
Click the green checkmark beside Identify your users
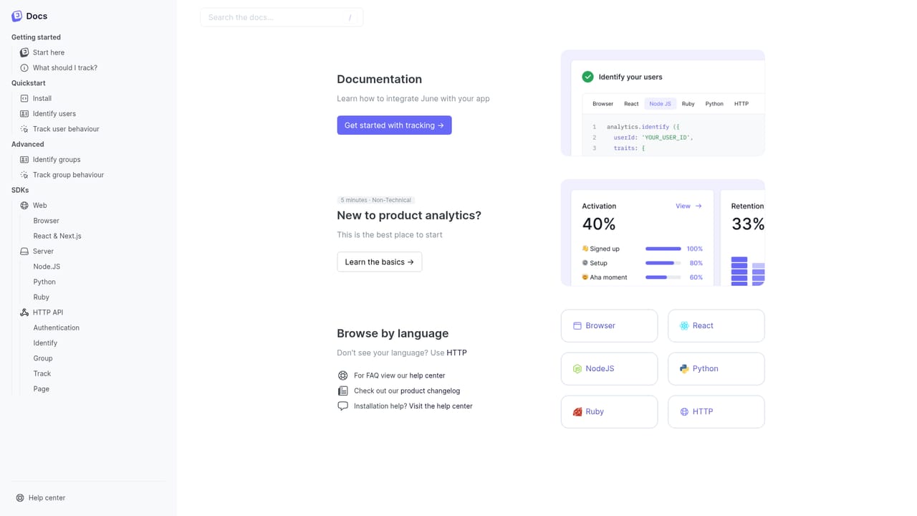[587, 77]
